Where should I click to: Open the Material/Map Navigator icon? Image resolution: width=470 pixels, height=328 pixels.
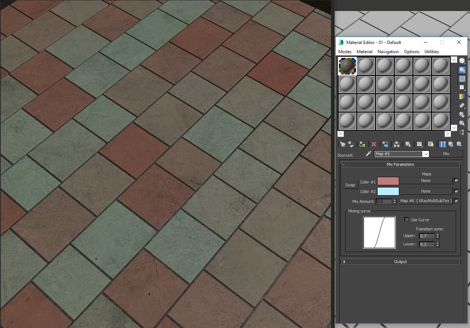click(x=462, y=132)
